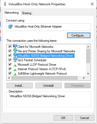Toggle the QoS Packet Scheduler checkbox
97x124 pixels.
point(10,60)
